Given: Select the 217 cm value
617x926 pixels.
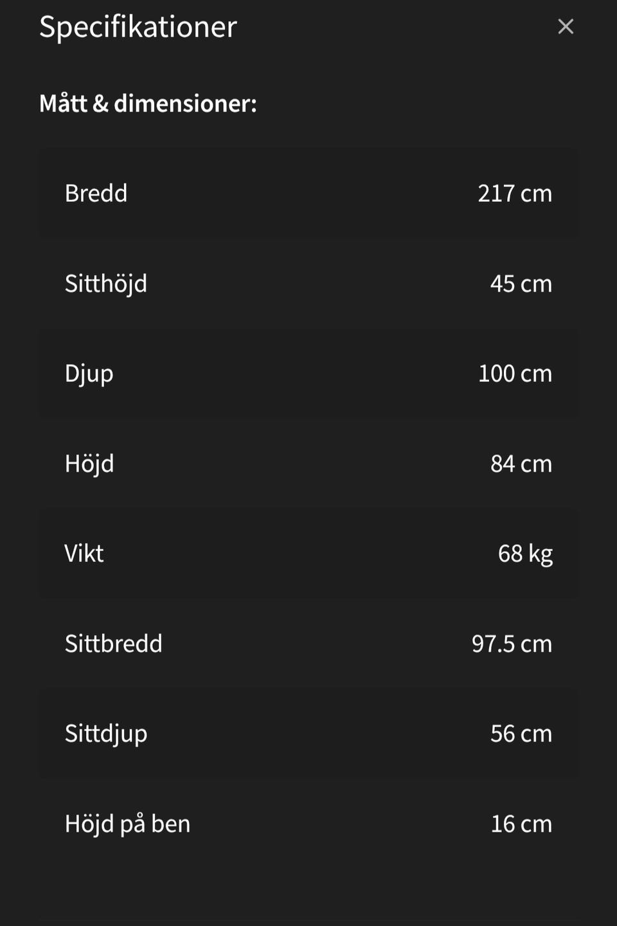Looking at the screenshot, I should click(515, 194).
